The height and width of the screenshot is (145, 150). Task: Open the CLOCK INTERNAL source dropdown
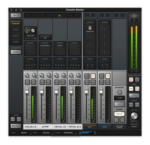tap(65, 133)
